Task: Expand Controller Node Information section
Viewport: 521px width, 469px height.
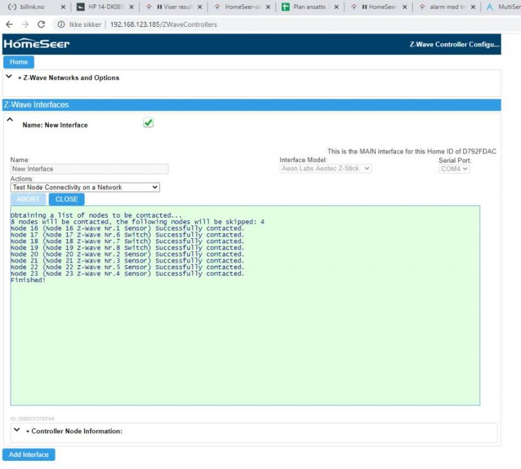Action: pos(16,430)
